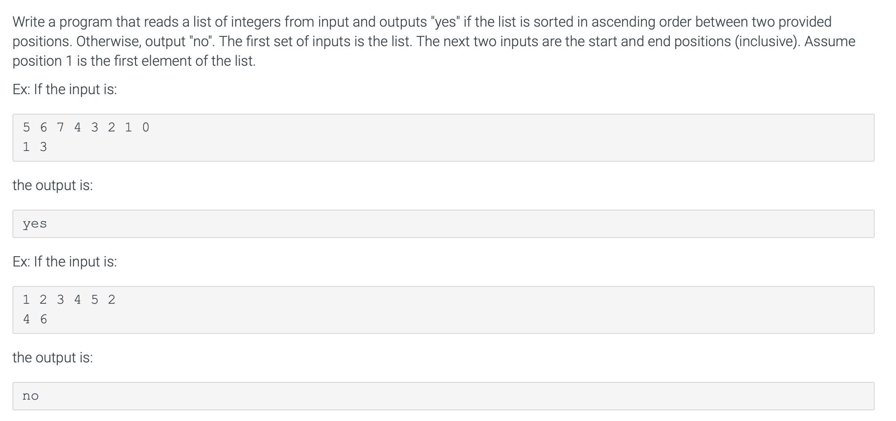The height and width of the screenshot is (421, 896).
Task: Click the "no" output code box
Action: point(443,396)
